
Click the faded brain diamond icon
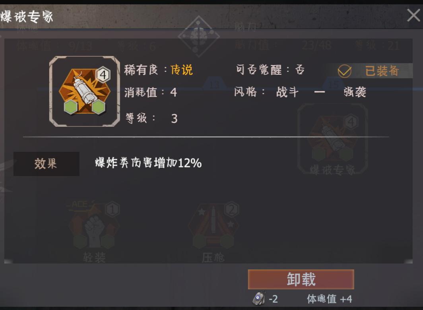pos(199,37)
